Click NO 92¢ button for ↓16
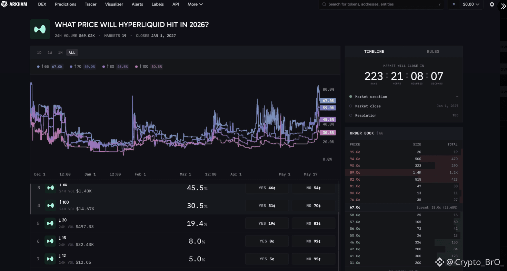 (x=314, y=241)
